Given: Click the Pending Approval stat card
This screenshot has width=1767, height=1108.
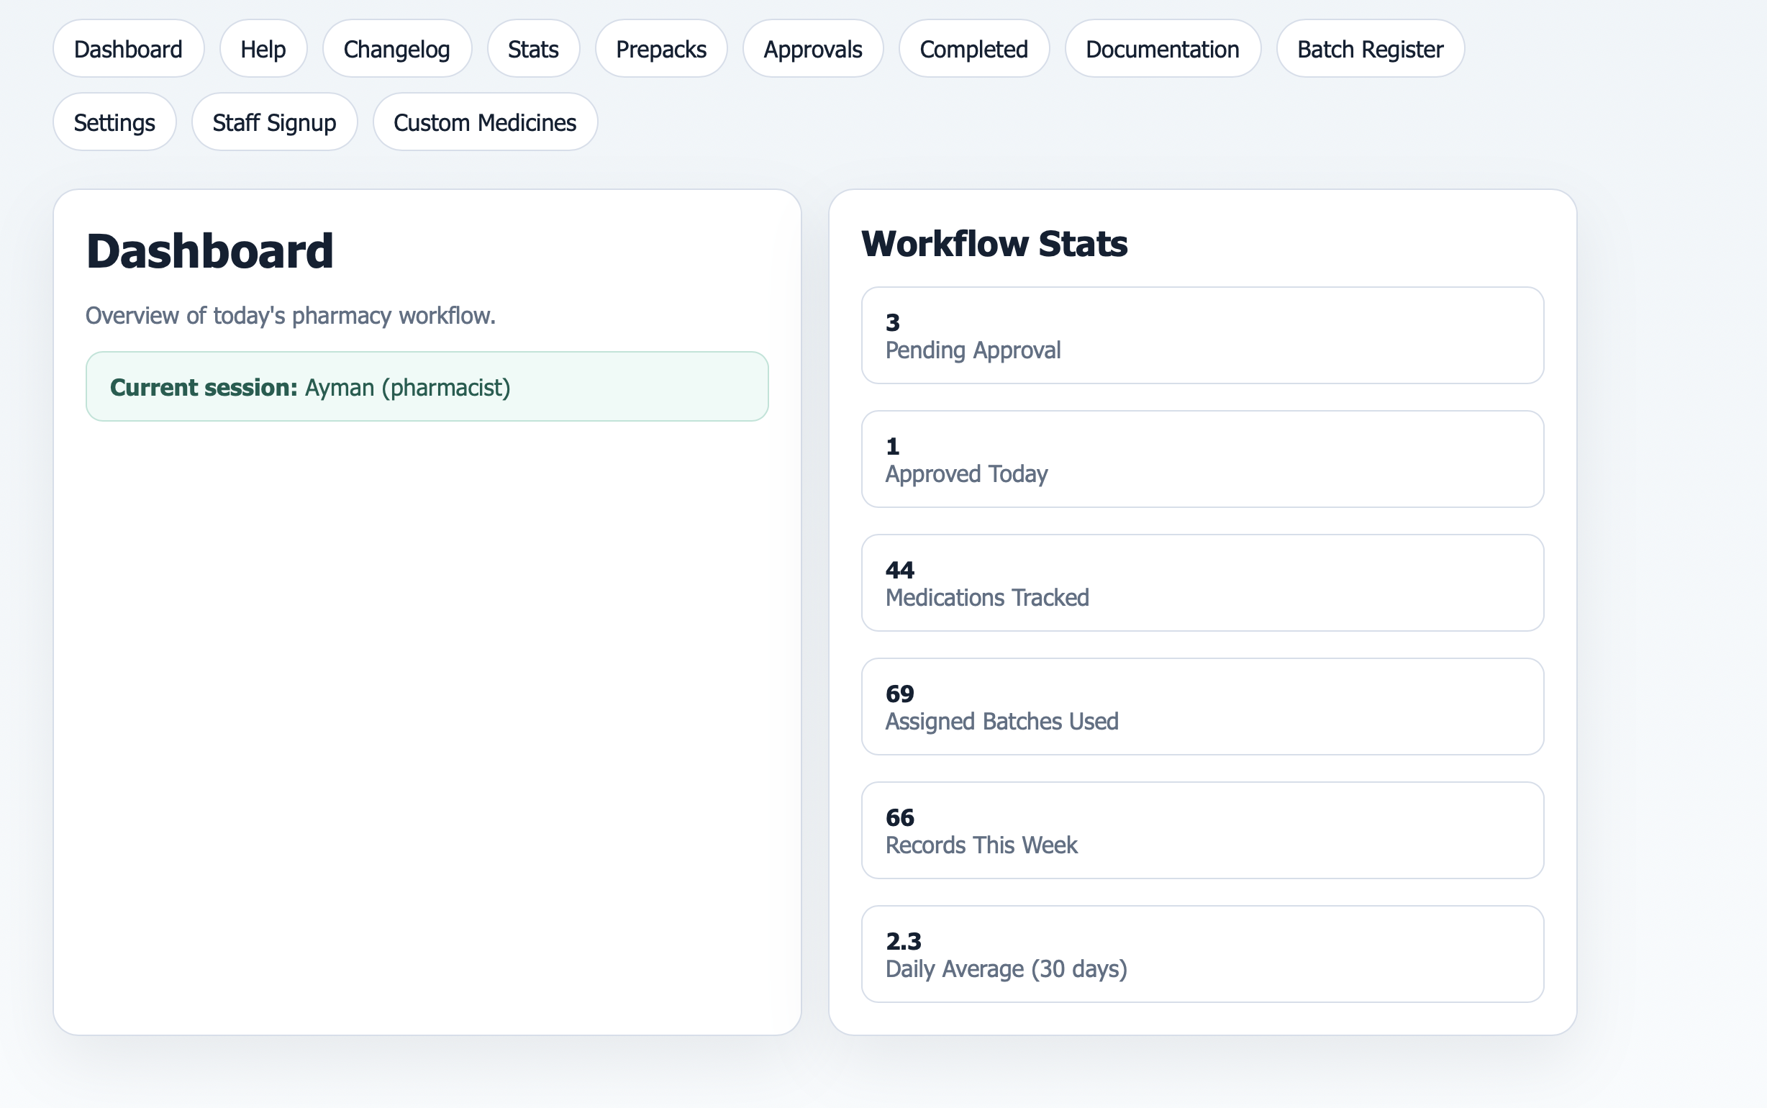Looking at the screenshot, I should pos(1202,335).
